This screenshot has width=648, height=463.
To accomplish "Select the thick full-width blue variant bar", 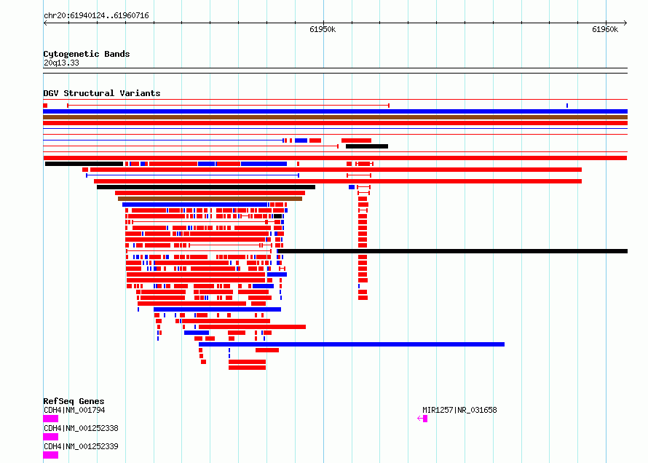I will [x=335, y=111].
